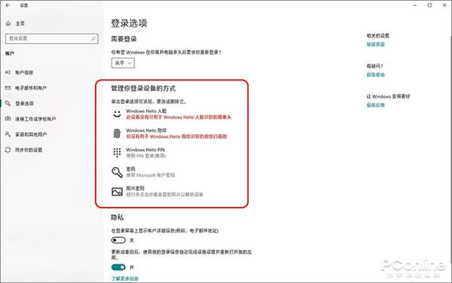This screenshot has width=452, height=283.
Task: Click the 锁屏界面 link
Action: pos(375,44)
